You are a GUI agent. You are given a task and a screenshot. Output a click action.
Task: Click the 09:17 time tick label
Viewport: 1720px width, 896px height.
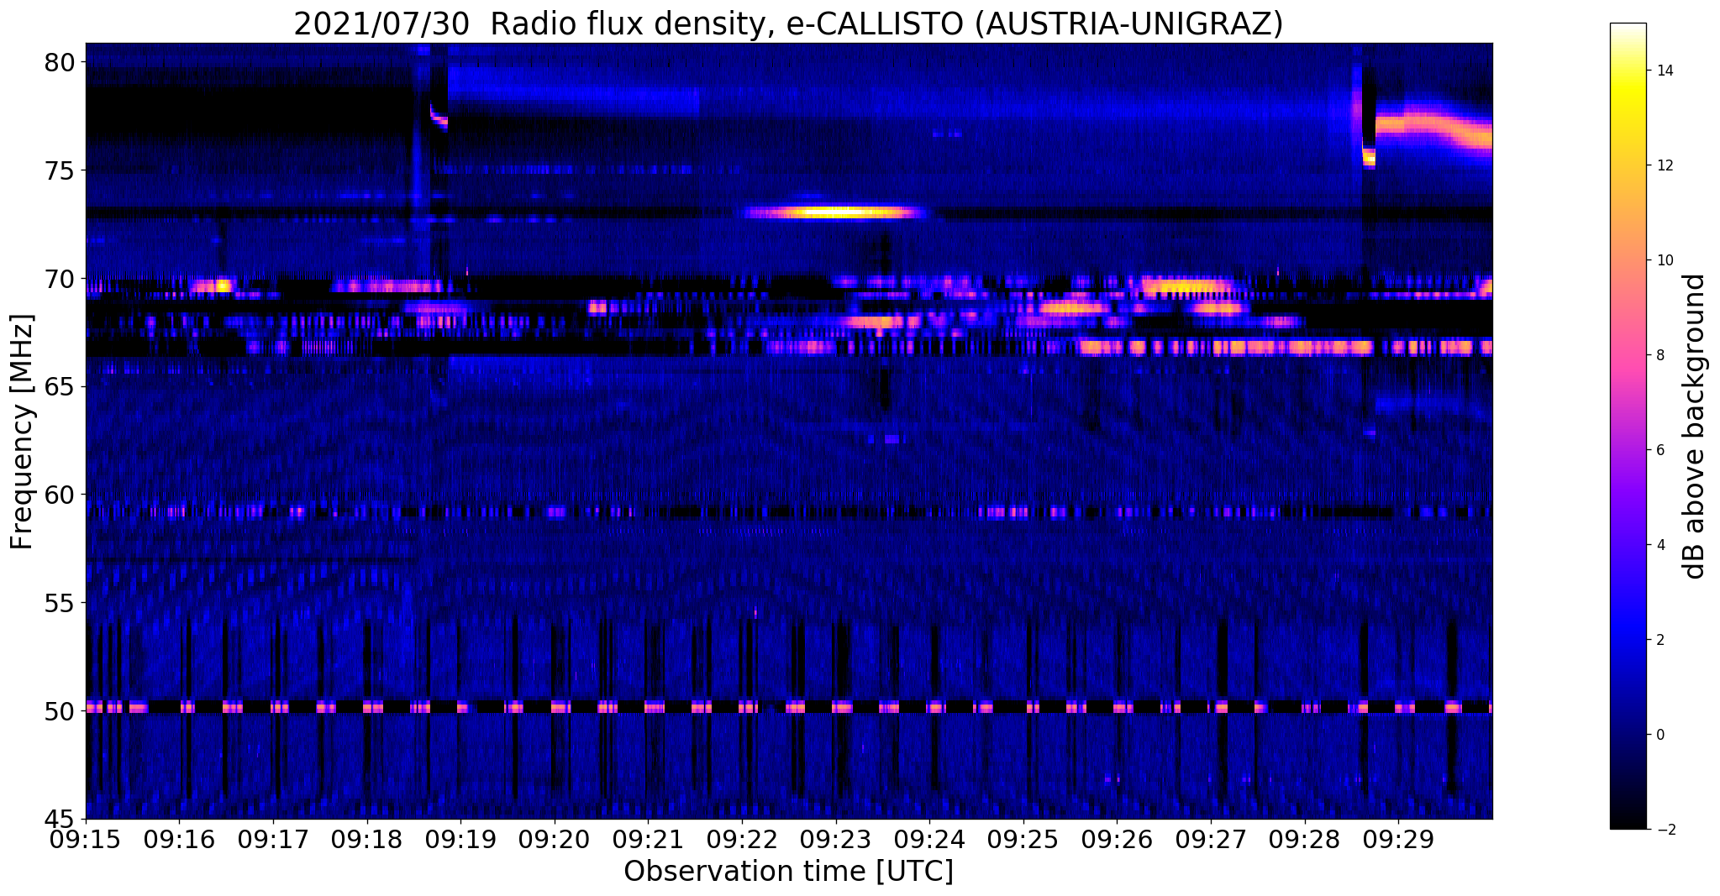273,840
